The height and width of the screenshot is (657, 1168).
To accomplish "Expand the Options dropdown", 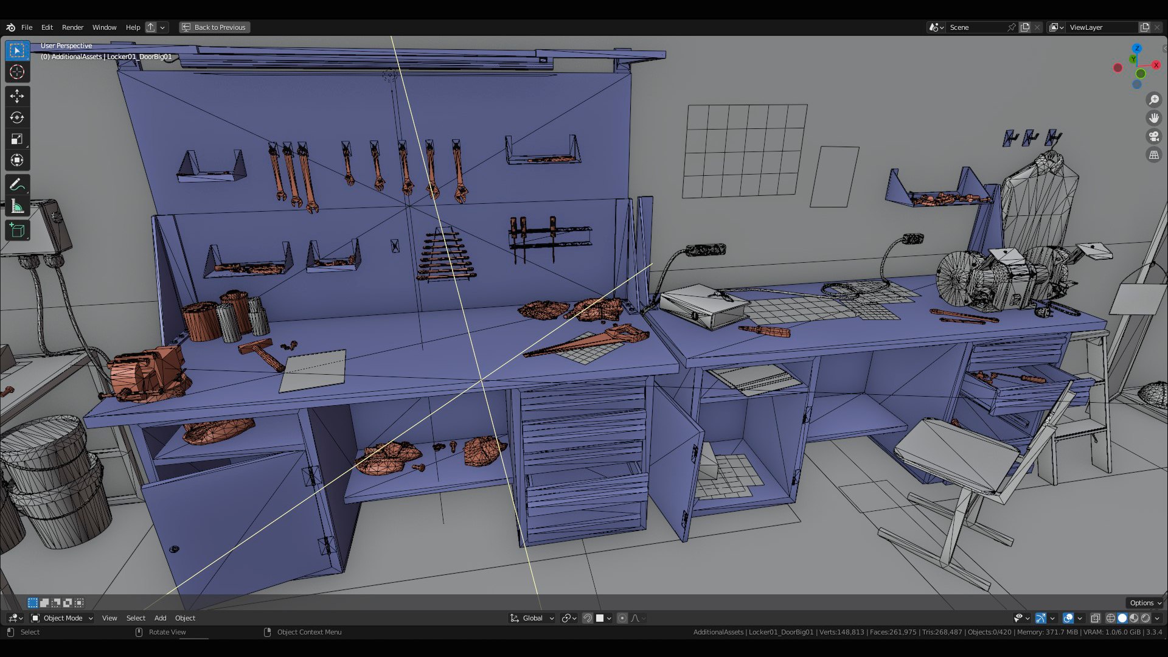I will (1145, 603).
